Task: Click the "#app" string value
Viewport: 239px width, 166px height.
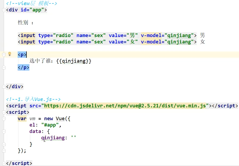Action: click(50, 125)
